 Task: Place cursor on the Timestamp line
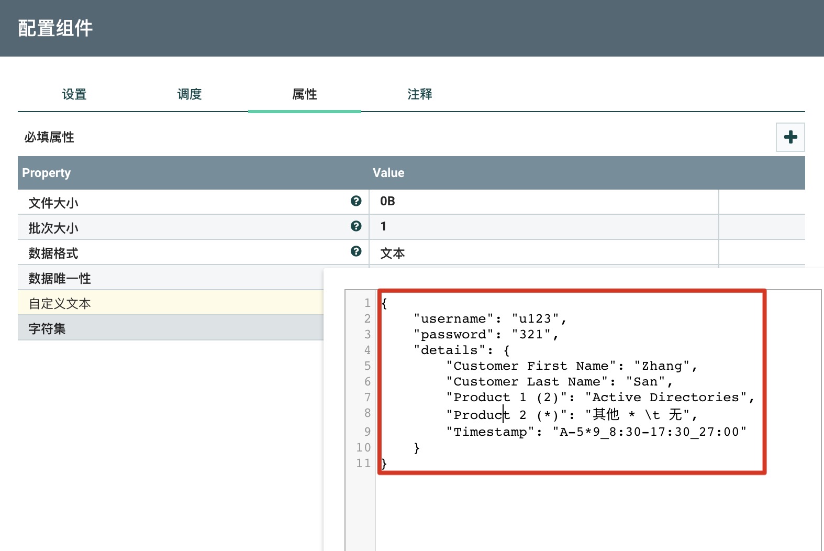point(596,432)
